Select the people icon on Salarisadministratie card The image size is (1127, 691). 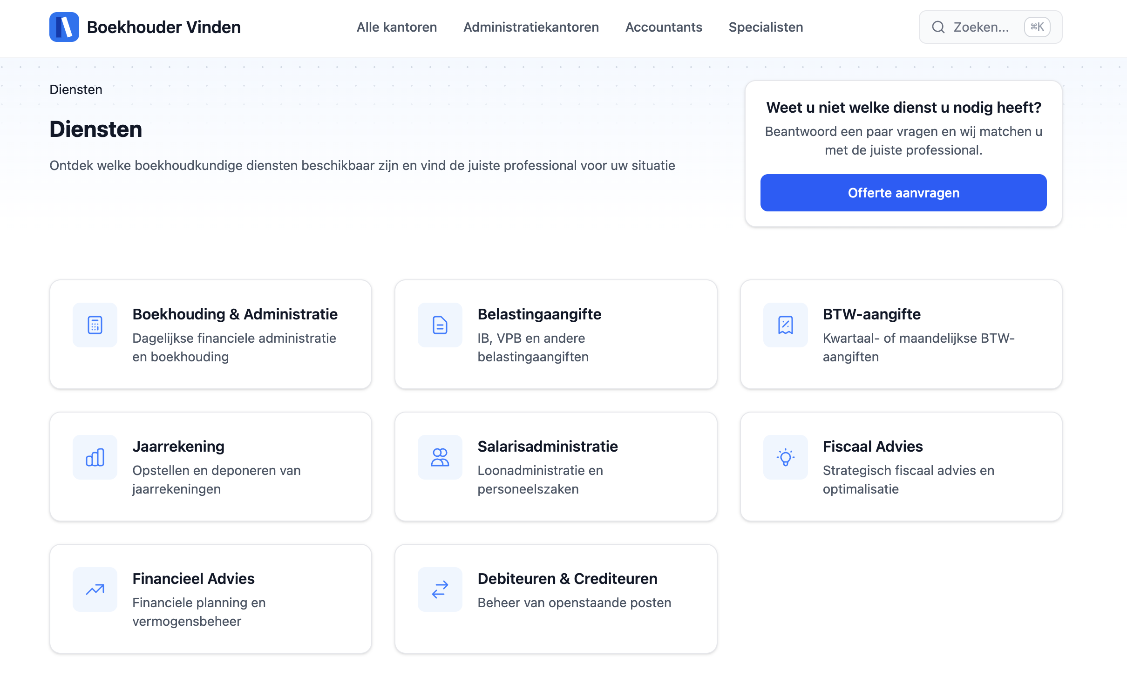pyautogui.click(x=439, y=457)
